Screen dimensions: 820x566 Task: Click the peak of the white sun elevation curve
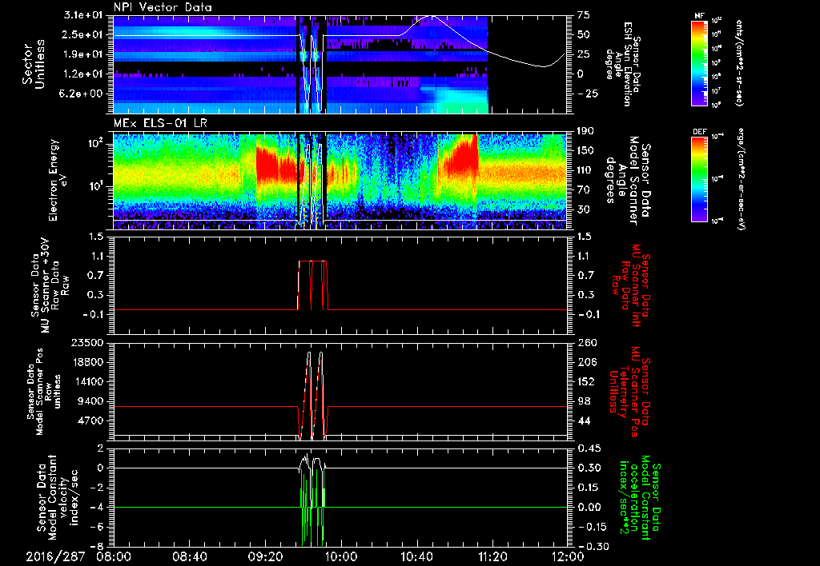pos(430,16)
